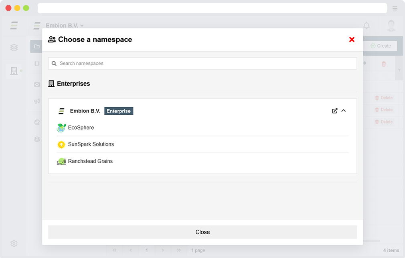The width and height of the screenshot is (405, 258).
Task: Open settings gear in the sidebar
Action: [x=14, y=243]
